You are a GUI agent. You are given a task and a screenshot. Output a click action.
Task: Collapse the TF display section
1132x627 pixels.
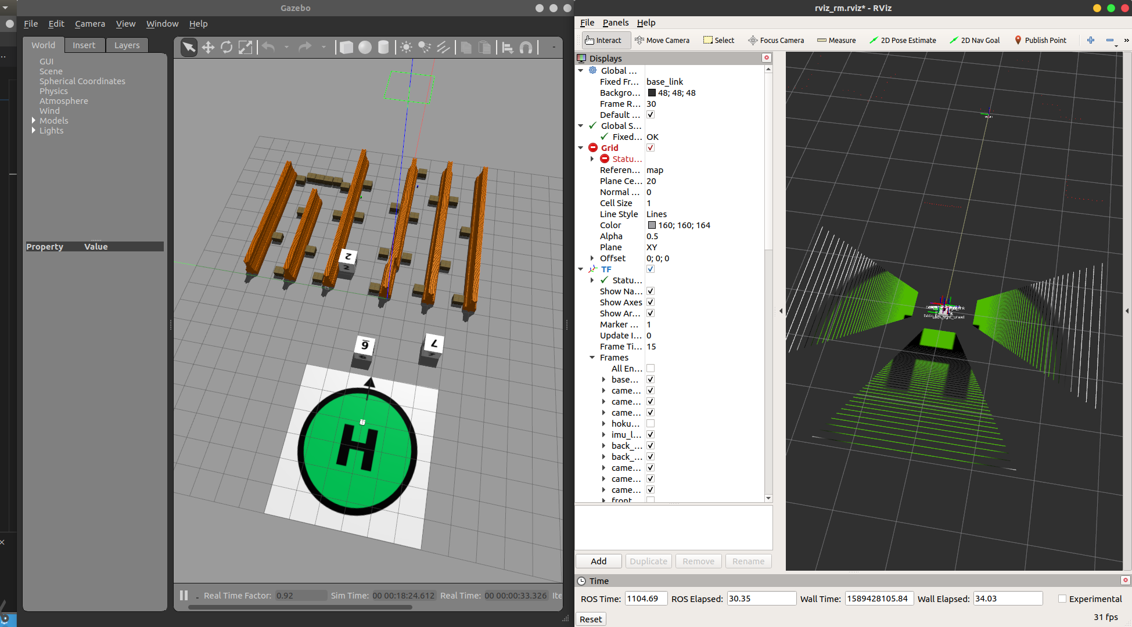point(581,269)
